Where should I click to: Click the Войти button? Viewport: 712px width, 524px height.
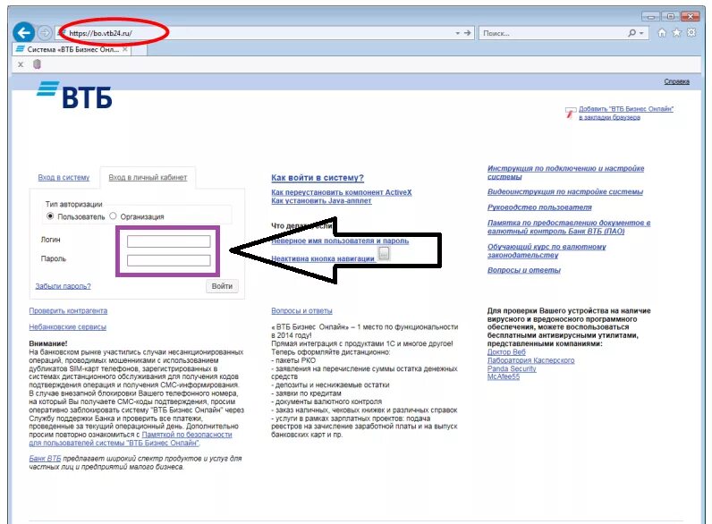222,286
